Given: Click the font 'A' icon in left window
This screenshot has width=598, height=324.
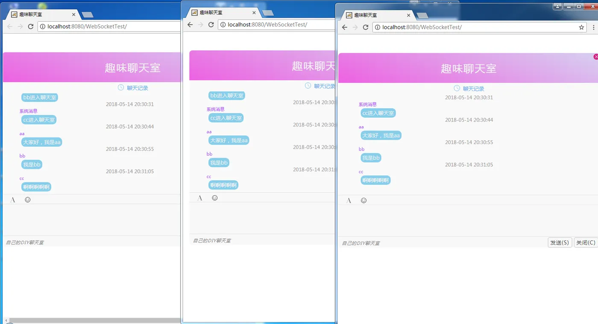Looking at the screenshot, I should click(x=13, y=200).
